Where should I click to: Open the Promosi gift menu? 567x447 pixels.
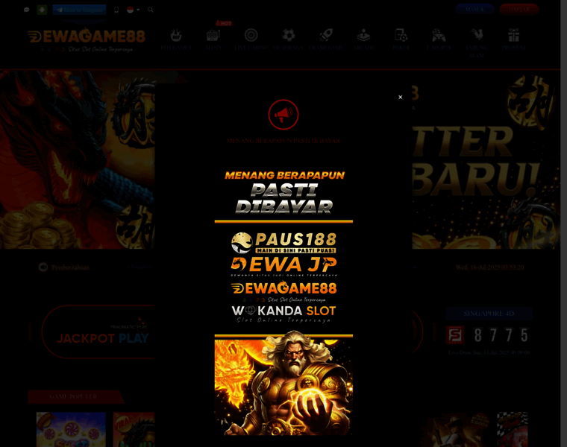point(514,39)
